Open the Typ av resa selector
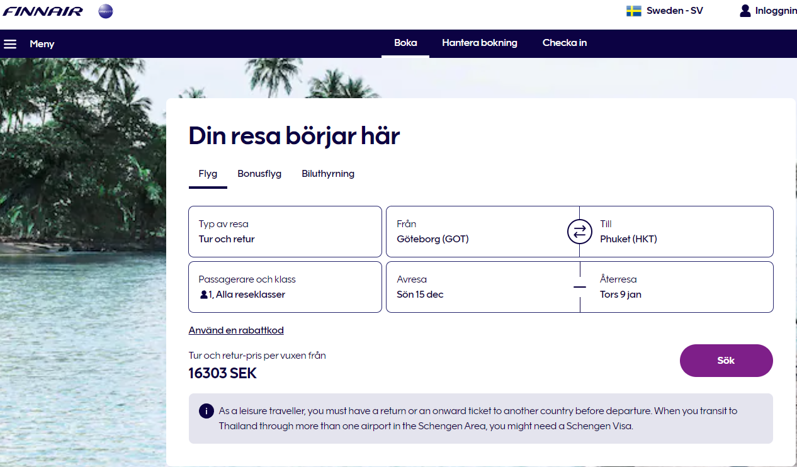 point(285,232)
